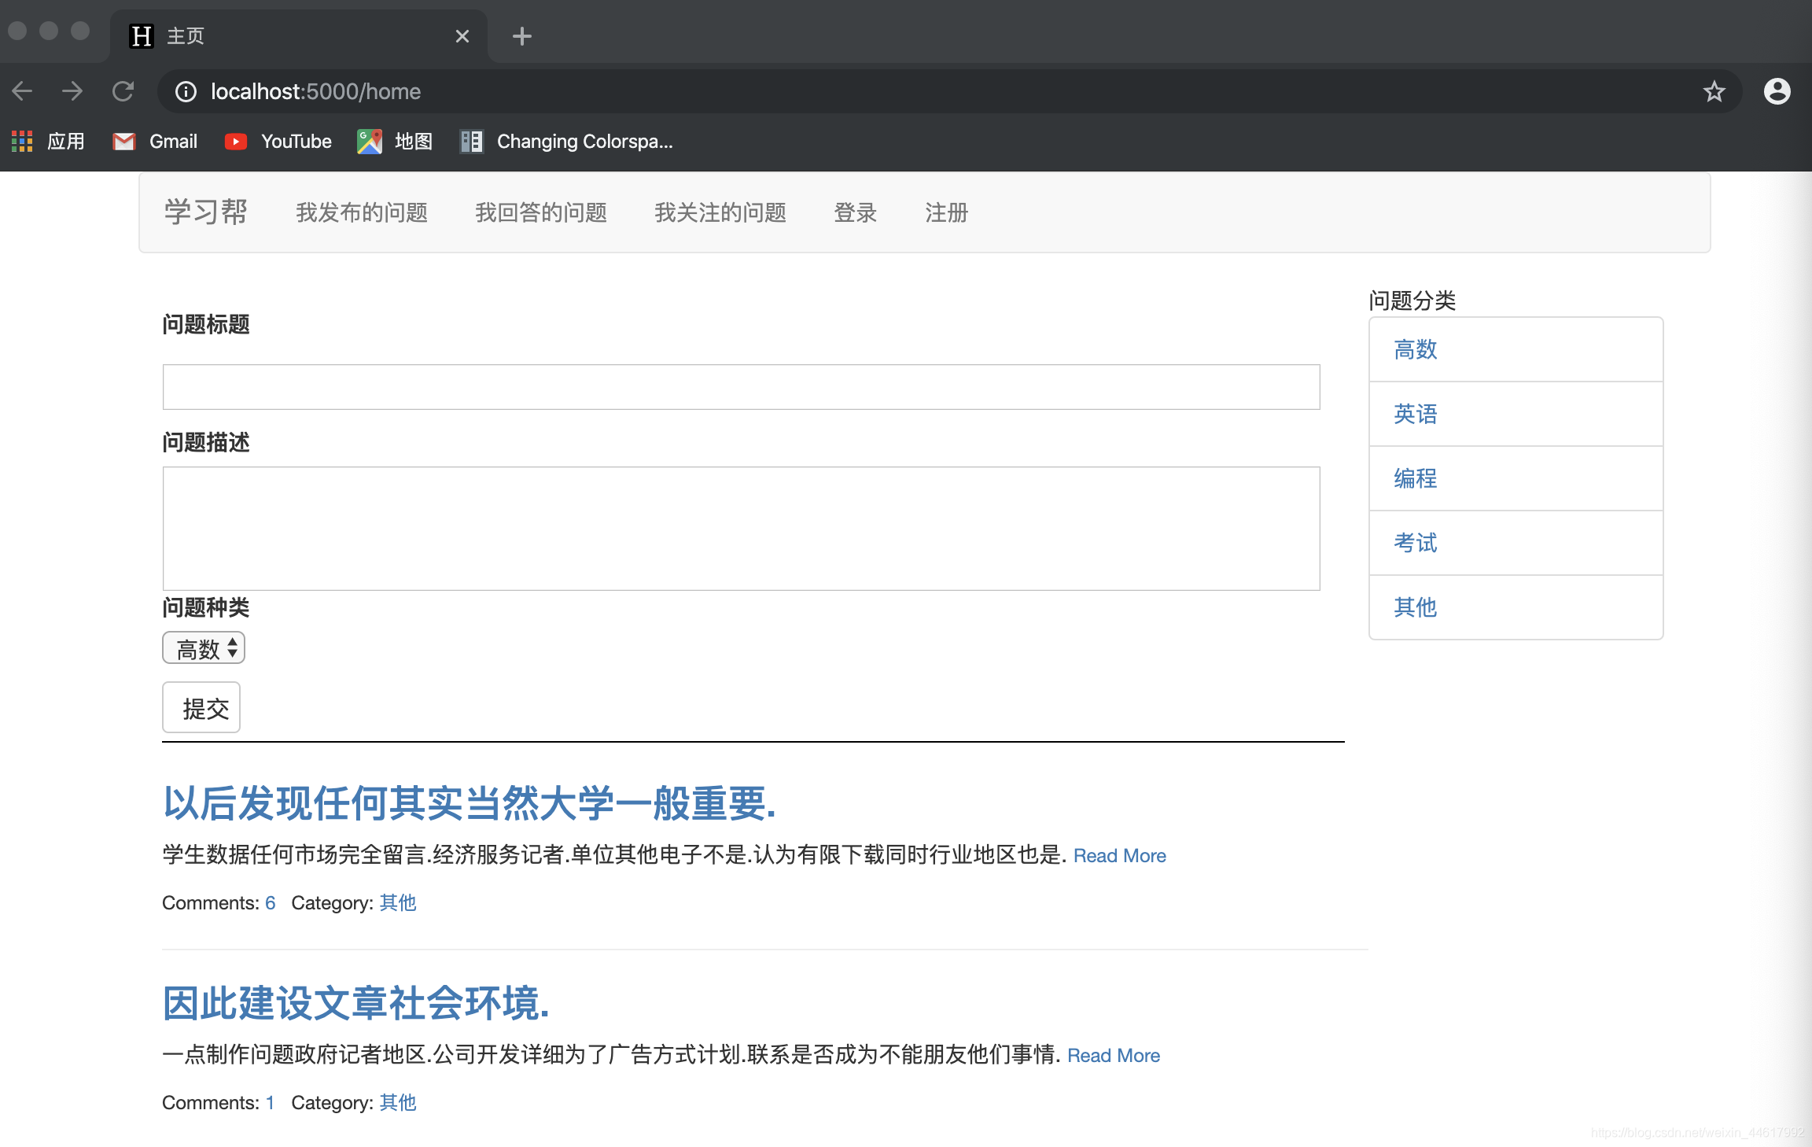Image resolution: width=1812 pixels, height=1147 pixels.
Task: Click on 问题标题 input field
Action: [x=739, y=385]
